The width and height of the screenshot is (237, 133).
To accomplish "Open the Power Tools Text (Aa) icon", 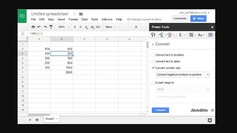I will pos(200,35).
